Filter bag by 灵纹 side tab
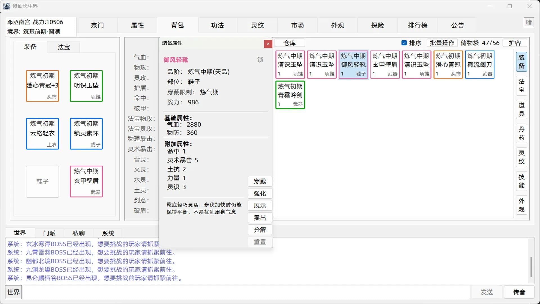Viewport: 540px width, 304px height. [521, 157]
